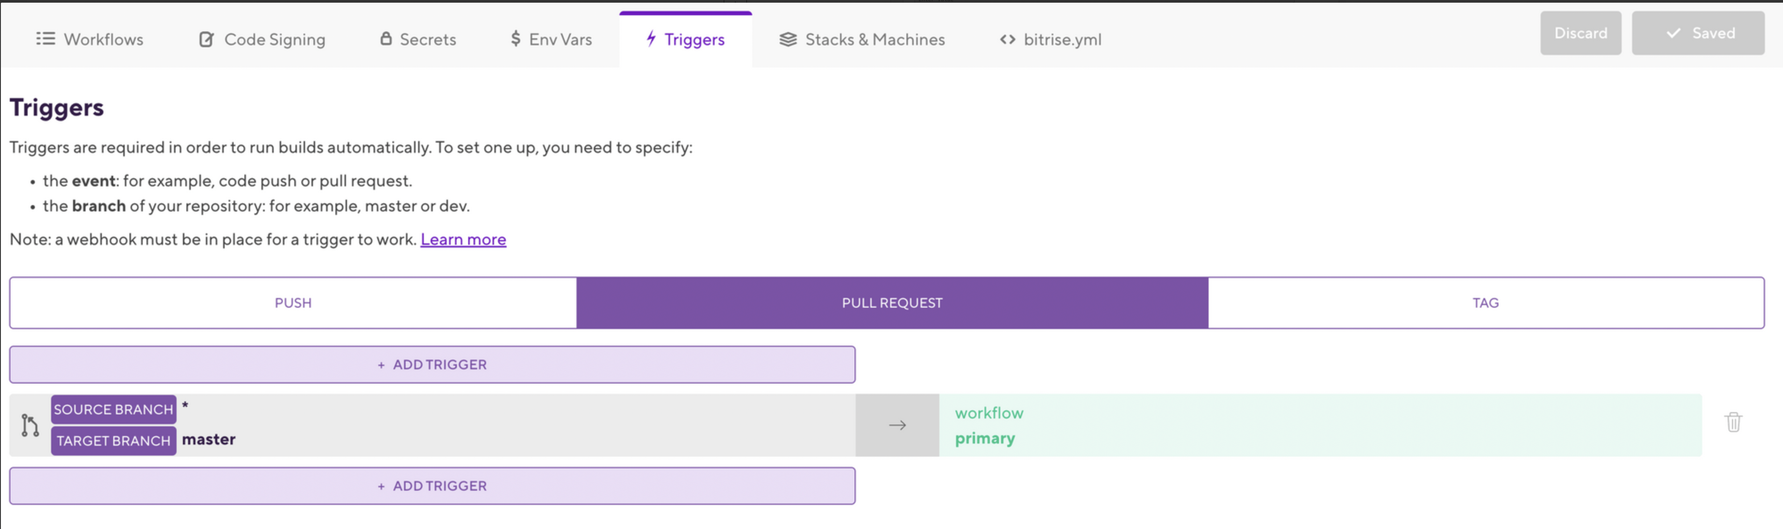Click the arrow between trigger and workflow

click(x=897, y=425)
